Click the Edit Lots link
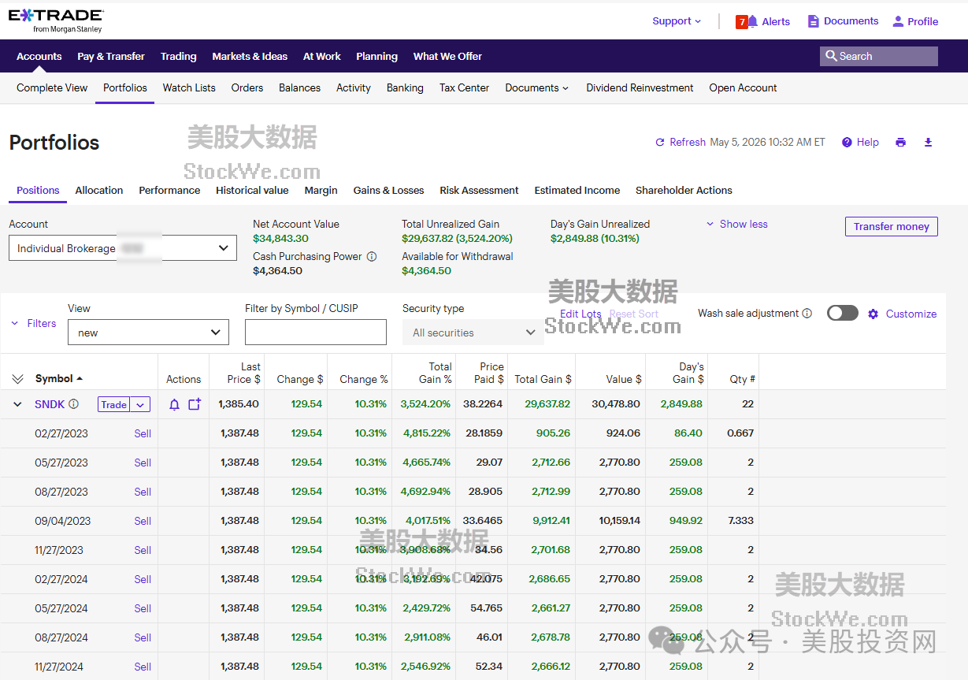The height and width of the screenshot is (680, 968). pos(580,314)
